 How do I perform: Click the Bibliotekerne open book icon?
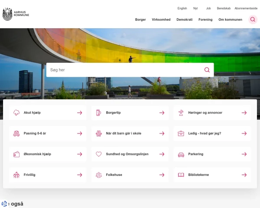pyautogui.click(x=181, y=175)
